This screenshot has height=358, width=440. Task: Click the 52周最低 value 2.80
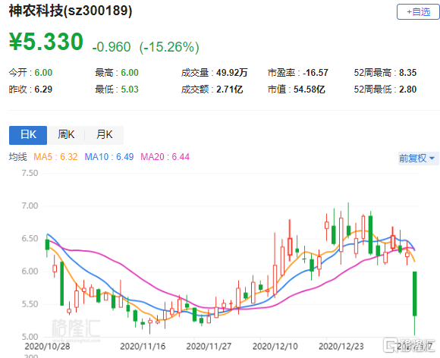point(407,89)
